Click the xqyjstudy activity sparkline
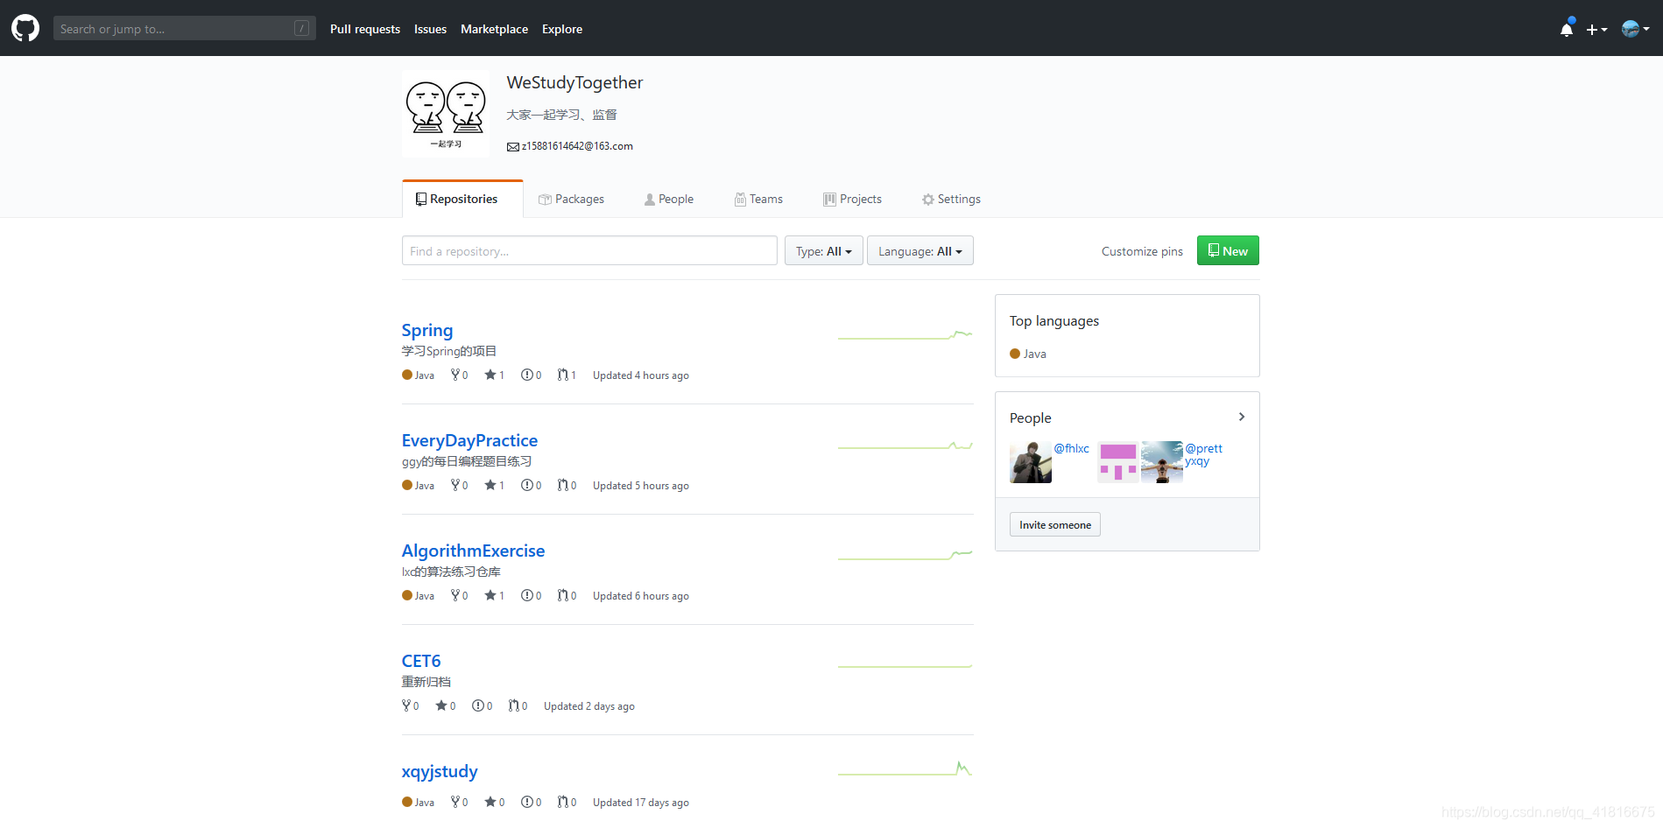This screenshot has width=1663, height=828. (905, 769)
